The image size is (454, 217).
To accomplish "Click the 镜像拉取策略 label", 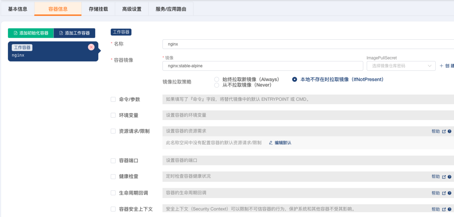I will (177, 82).
